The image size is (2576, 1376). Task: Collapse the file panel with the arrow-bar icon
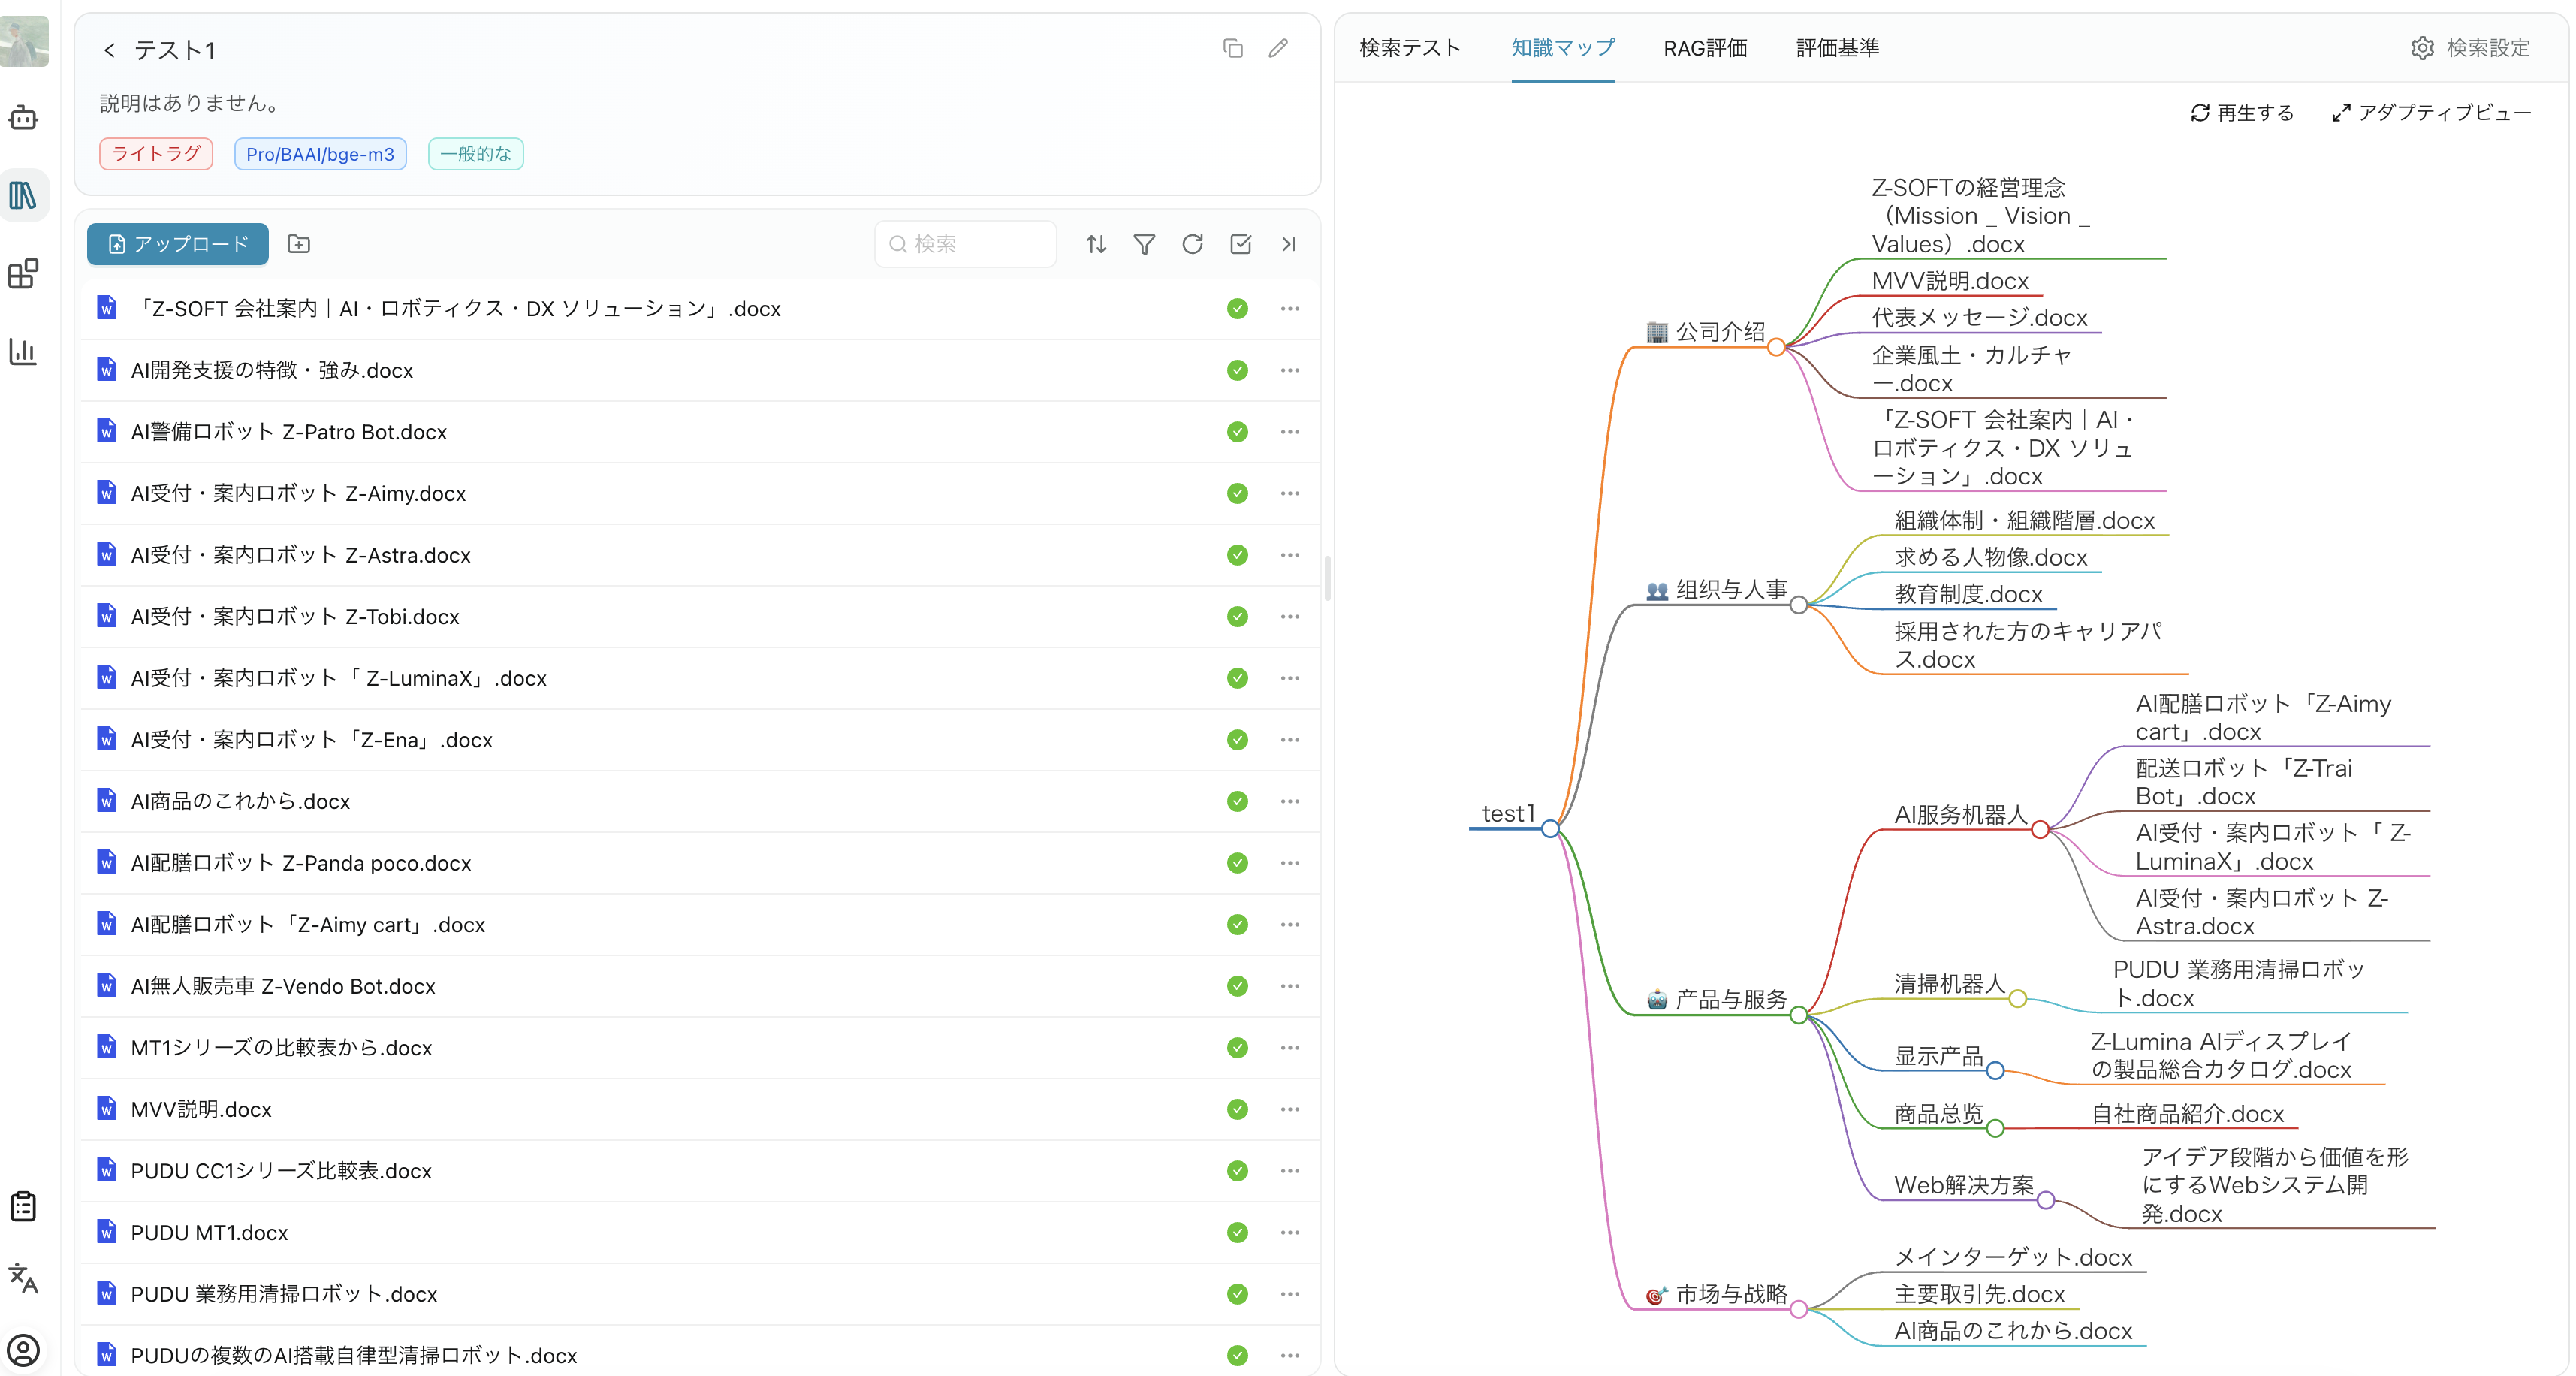(1288, 244)
